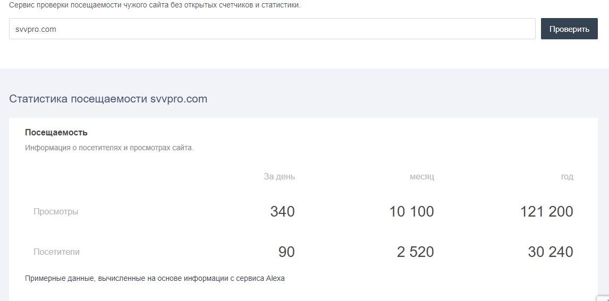Click the yearly views value 121 200
The width and height of the screenshot is (609, 301).
click(546, 212)
